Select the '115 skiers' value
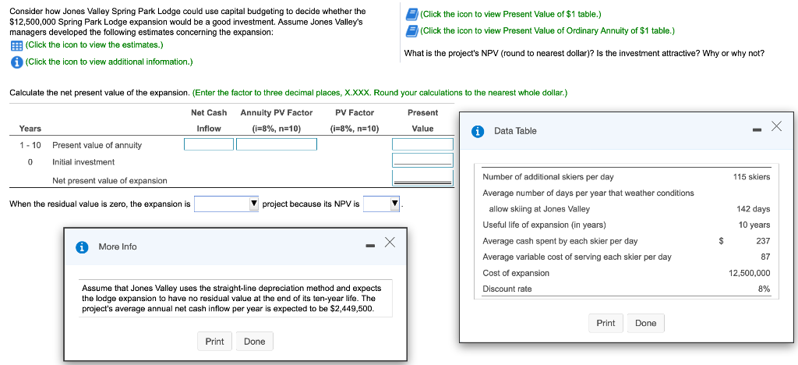 (x=752, y=177)
